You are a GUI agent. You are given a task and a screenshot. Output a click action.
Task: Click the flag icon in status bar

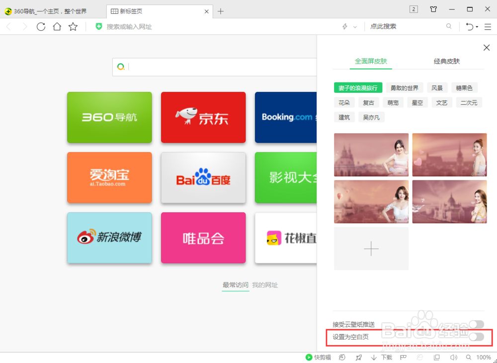coord(403,358)
